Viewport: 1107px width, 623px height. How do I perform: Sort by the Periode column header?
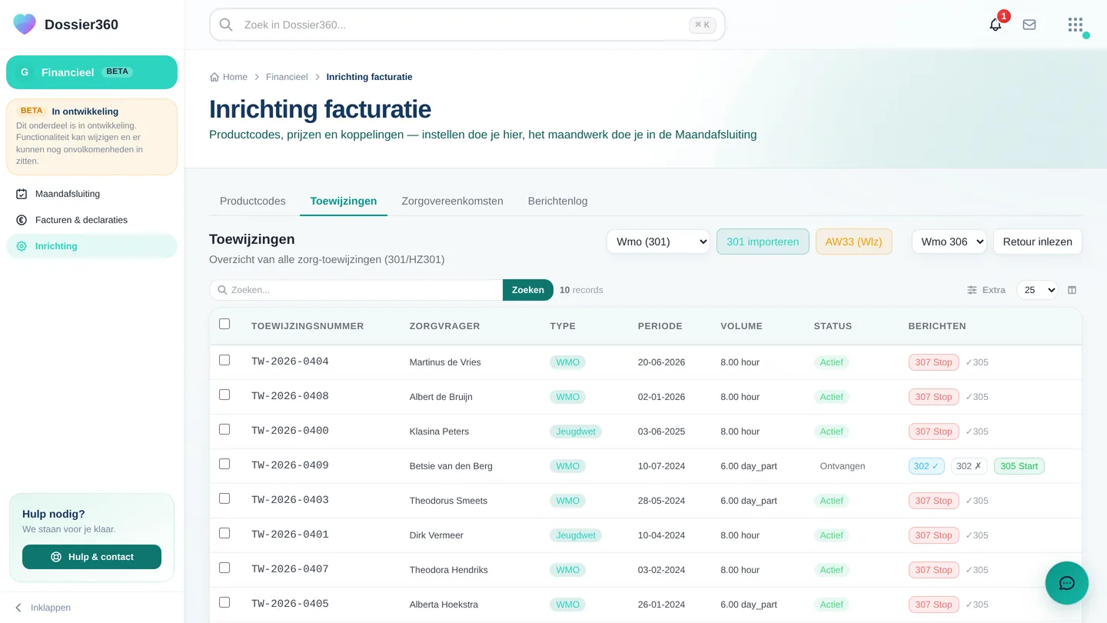[x=660, y=326]
